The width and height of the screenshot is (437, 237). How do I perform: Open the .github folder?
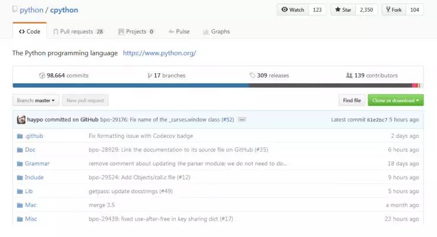click(34, 136)
